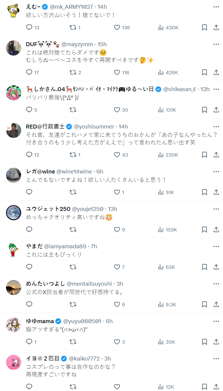Expand the three-dot menu on ゆゆmama tweet
This screenshot has width=223, height=391.
click(x=216, y=321)
